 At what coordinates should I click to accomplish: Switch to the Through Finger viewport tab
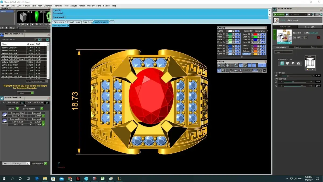[x=73, y=22]
